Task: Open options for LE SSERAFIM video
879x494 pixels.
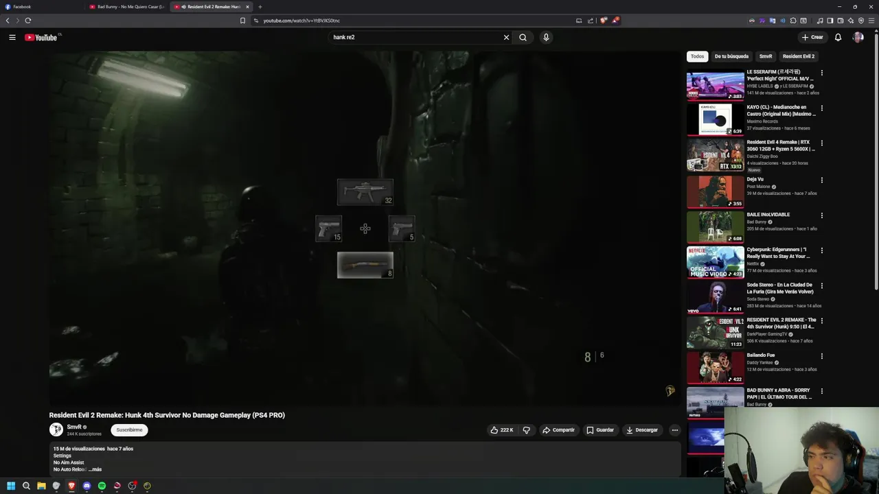Action: coord(821,73)
